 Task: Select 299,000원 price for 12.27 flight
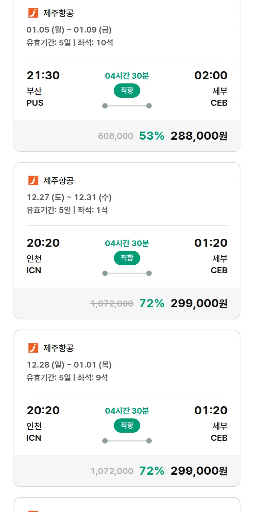(199, 303)
